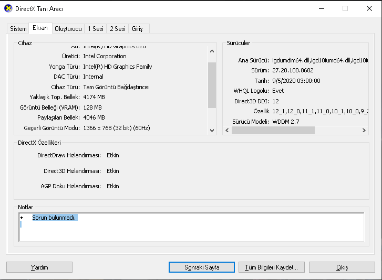The height and width of the screenshot is (280, 382).
Task: Switch to the Sistem tab
Action: click(x=18, y=29)
